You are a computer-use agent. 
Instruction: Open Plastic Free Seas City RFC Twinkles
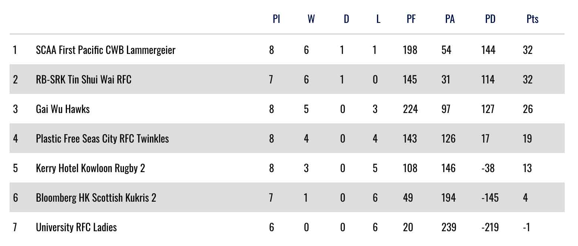point(102,139)
